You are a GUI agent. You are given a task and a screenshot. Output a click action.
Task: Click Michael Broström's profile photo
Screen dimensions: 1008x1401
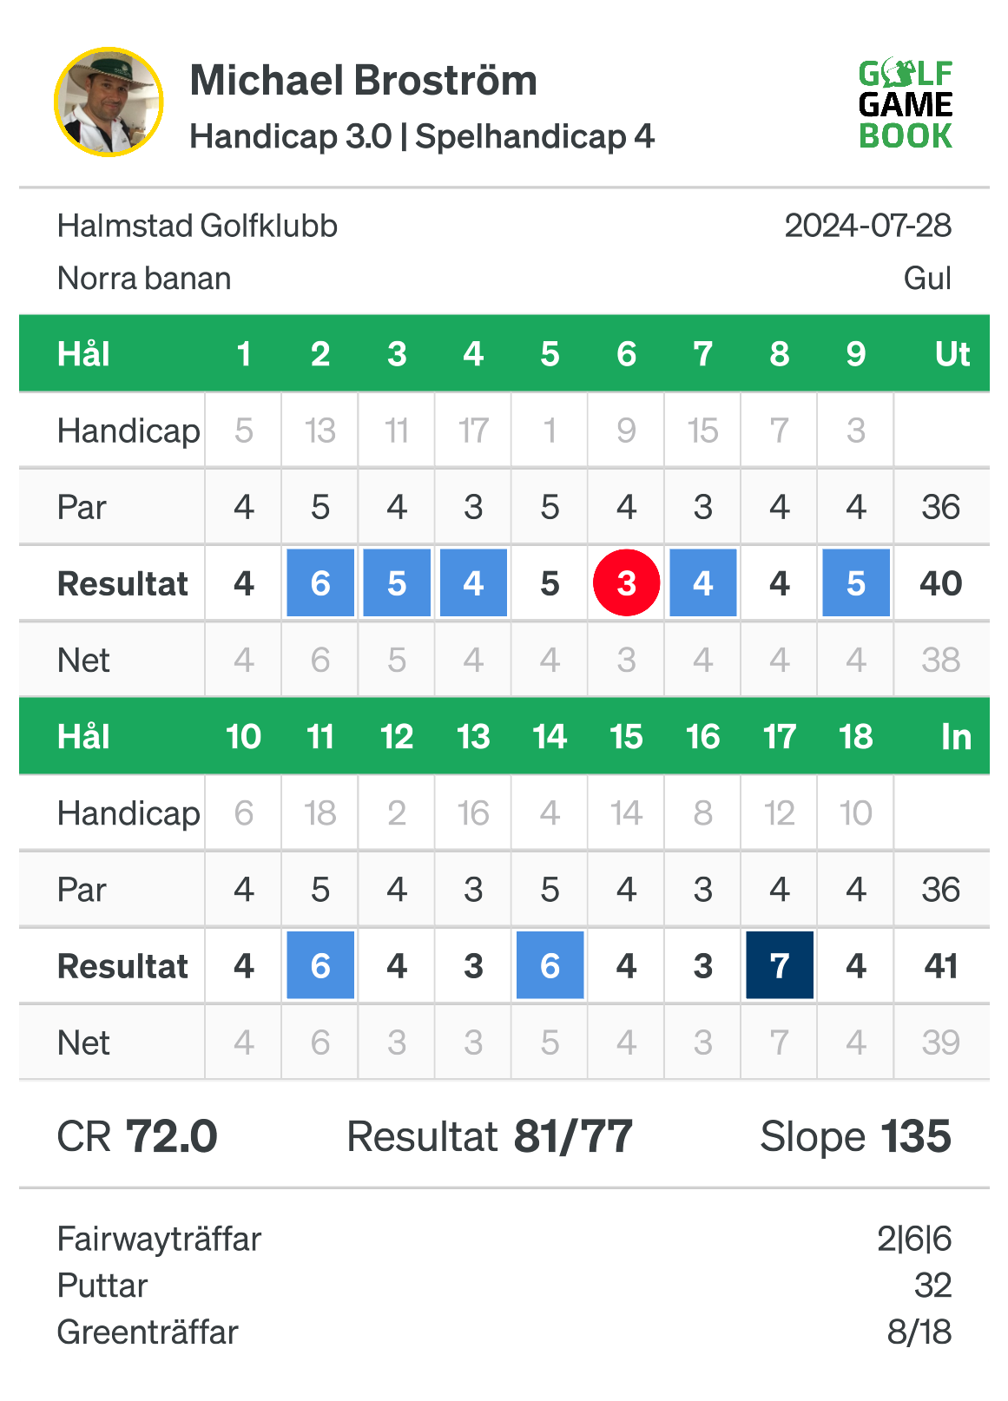109,102
